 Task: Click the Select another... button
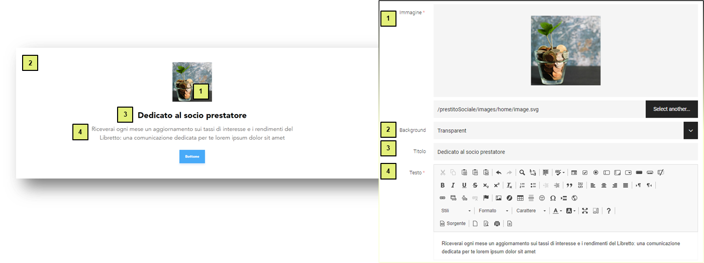tap(671, 109)
